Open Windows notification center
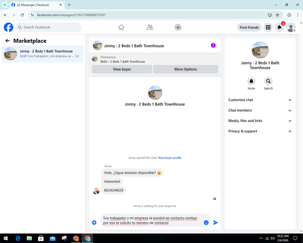The image size is (303, 243). [295, 238]
